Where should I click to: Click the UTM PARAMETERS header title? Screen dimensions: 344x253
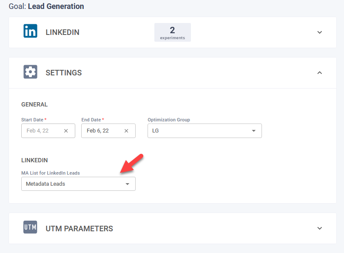(x=80, y=229)
